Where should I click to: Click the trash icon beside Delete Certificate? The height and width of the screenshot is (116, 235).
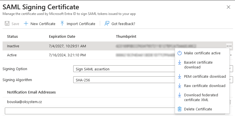[x=179, y=109]
